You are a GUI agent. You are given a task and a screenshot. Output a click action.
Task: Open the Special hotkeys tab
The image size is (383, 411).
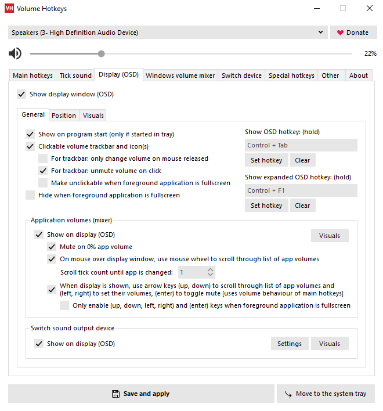click(291, 75)
